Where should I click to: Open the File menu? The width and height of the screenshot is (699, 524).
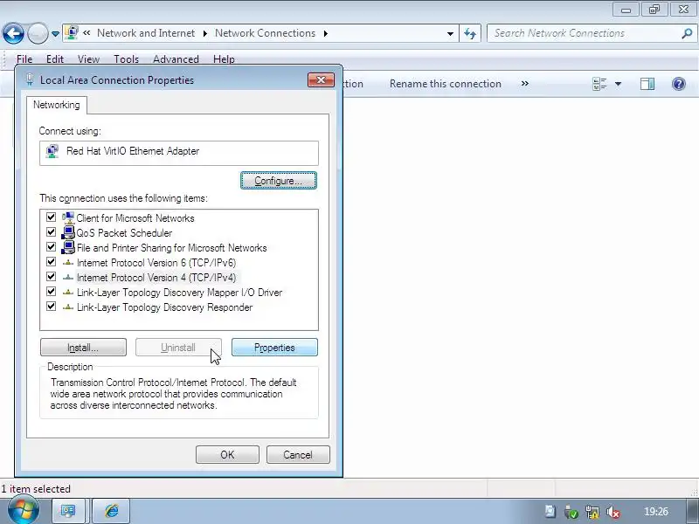tap(24, 59)
